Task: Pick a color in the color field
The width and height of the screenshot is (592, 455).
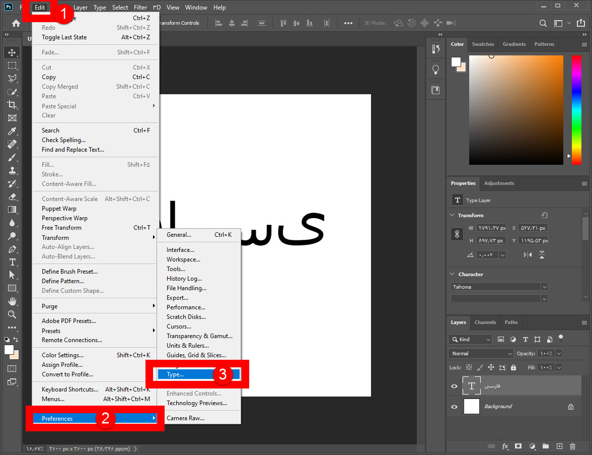Action: pos(515,110)
